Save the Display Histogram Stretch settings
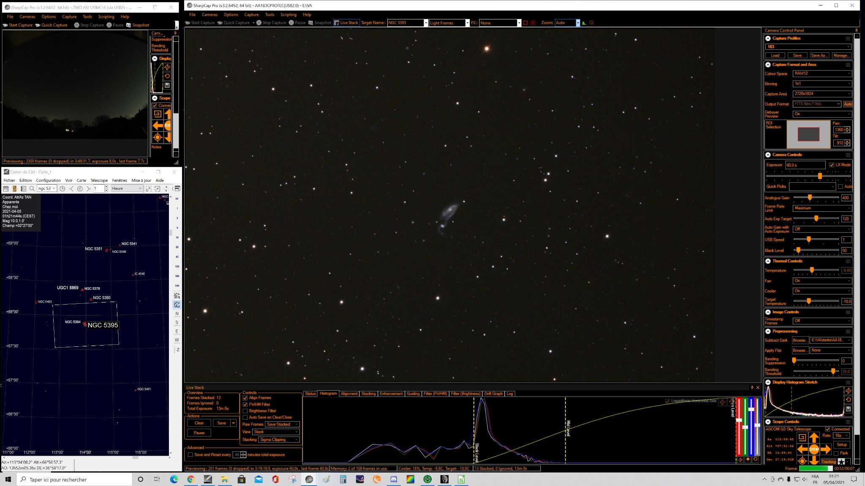The image size is (865, 486). click(x=848, y=409)
